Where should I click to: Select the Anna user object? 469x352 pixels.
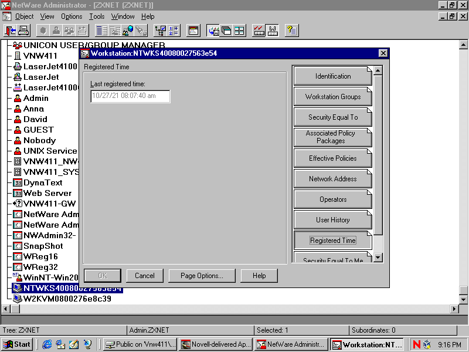(29, 109)
